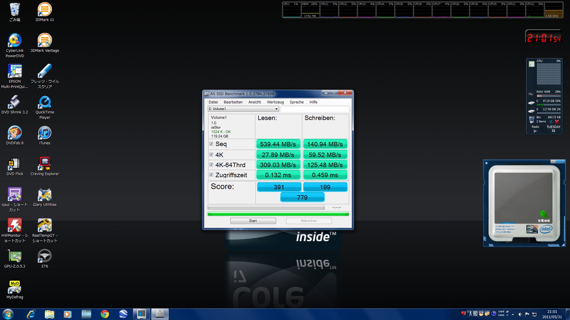Viewport: 570px width, 320px height.
Task: Click the green benchmark progress bar
Action: pos(278,214)
